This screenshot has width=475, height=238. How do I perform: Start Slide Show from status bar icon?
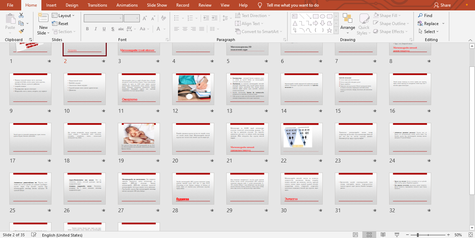tap(396, 235)
